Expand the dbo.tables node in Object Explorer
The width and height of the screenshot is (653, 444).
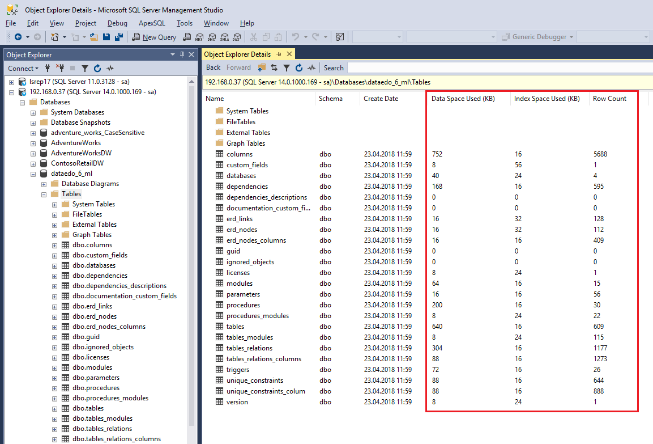click(54, 408)
